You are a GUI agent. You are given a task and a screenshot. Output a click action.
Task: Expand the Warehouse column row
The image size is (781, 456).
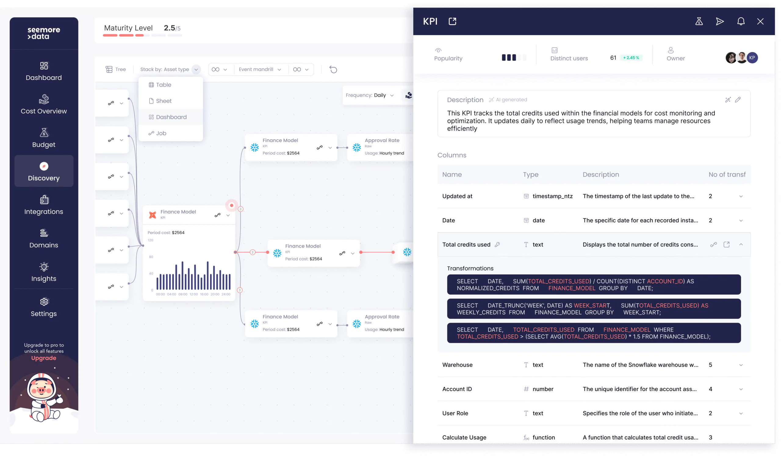[741, 365]
